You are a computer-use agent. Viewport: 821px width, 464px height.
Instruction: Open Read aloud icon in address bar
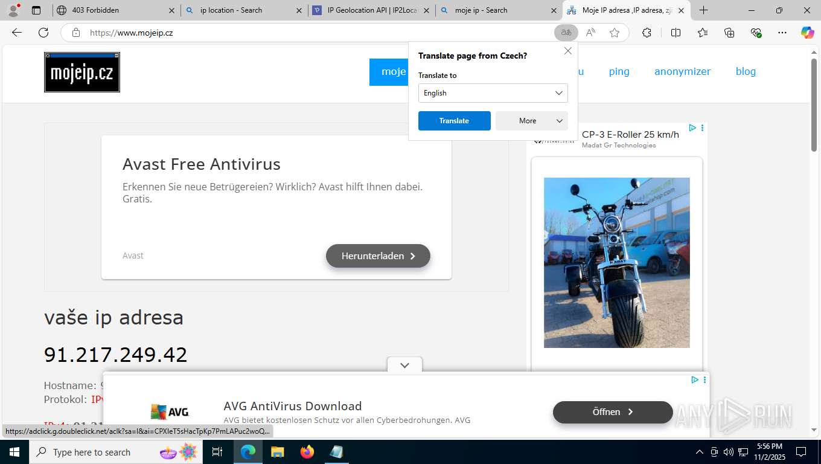click(590, 33)
